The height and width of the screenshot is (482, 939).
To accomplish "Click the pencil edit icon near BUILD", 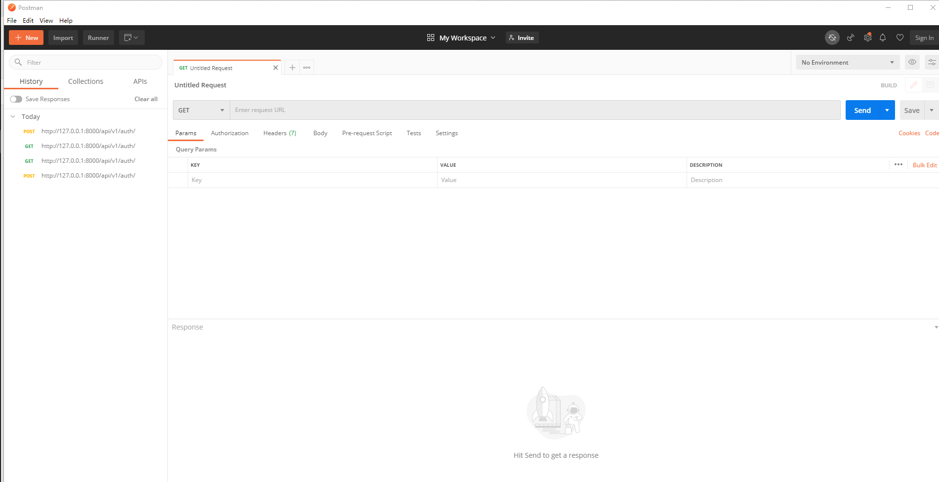I will pos(914,85).
